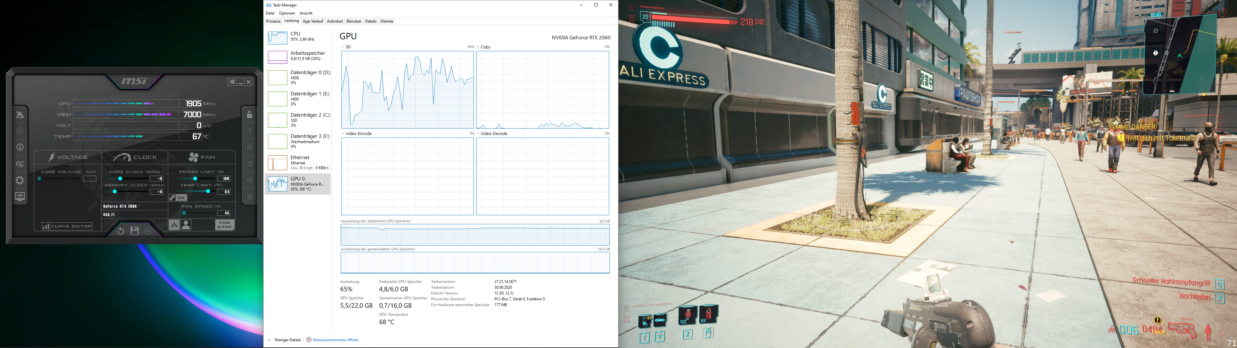
Task: Switch to the Details tab
Action: click(371, 21)
